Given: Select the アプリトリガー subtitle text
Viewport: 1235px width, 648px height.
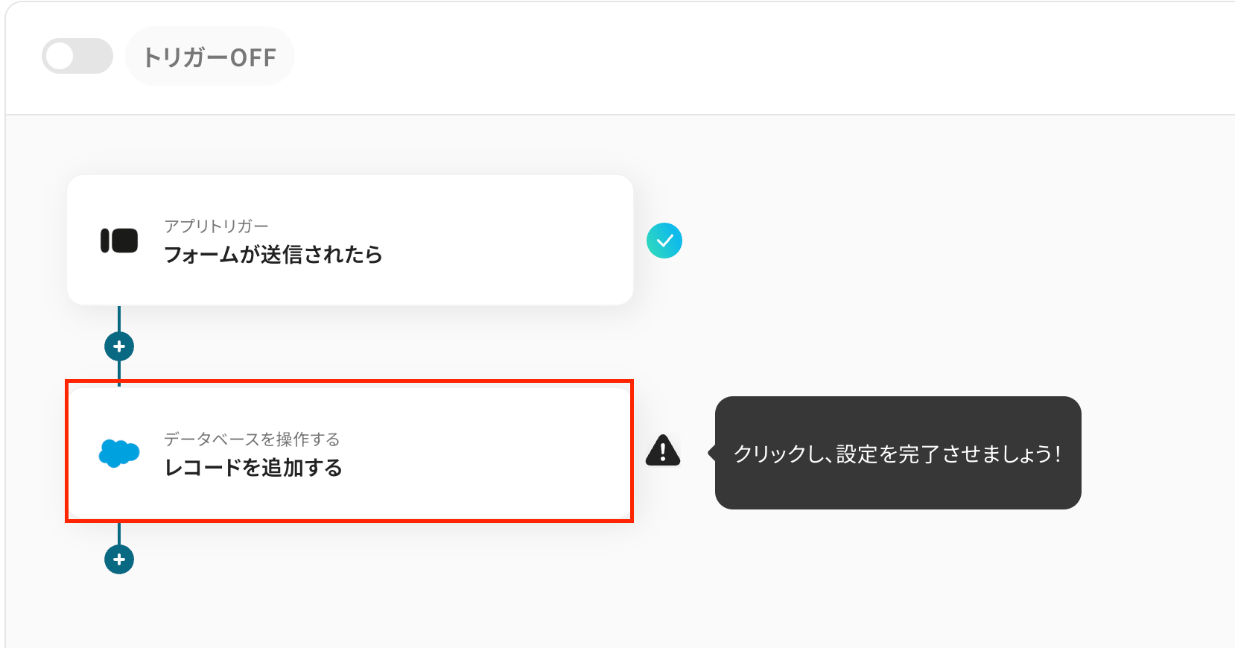Looking at the screenshot, I should point(216,226).
